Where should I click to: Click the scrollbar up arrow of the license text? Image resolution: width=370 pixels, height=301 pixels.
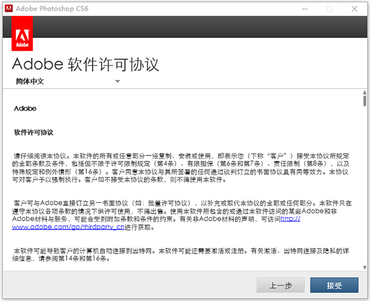point(364,91)
